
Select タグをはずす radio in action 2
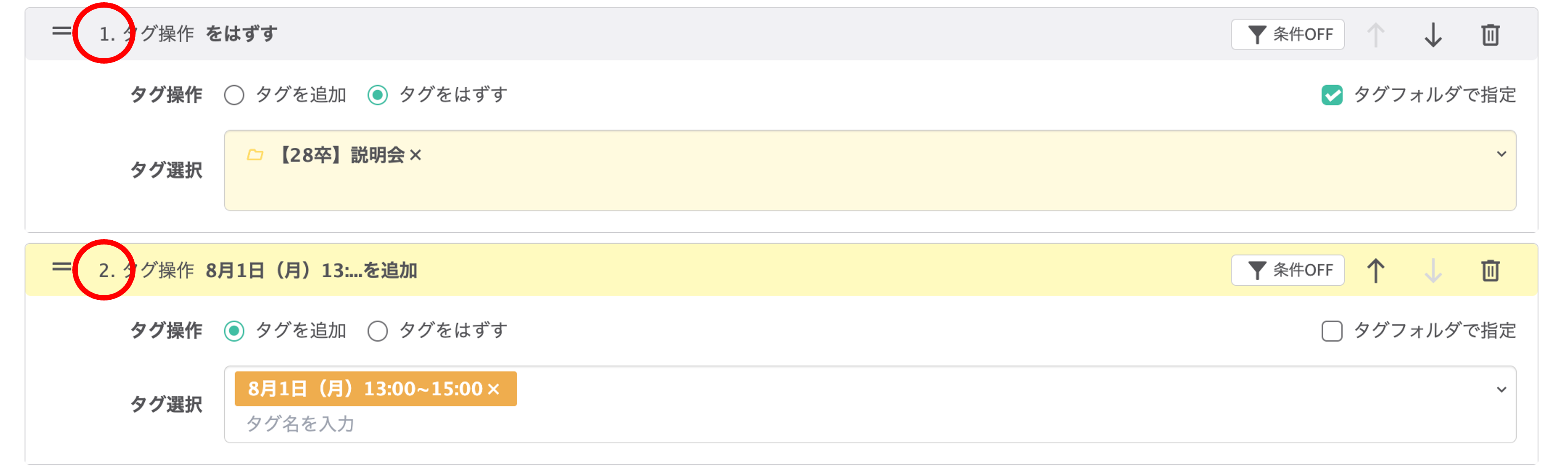click(x=378, y=331)
